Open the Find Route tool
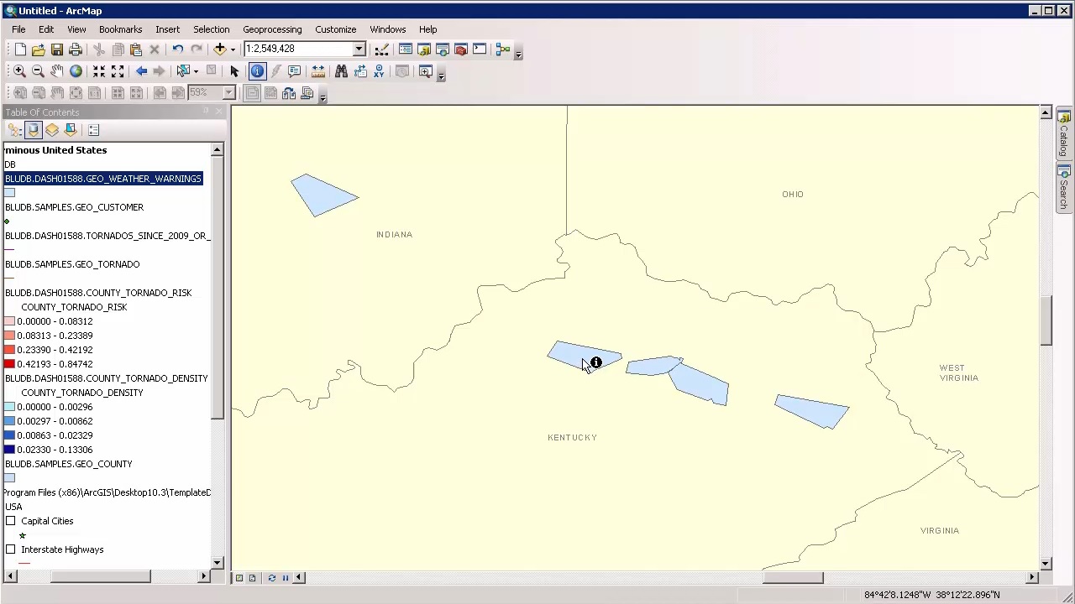Viewport: 1075px width, 604px height. click(x=360, y=71)
